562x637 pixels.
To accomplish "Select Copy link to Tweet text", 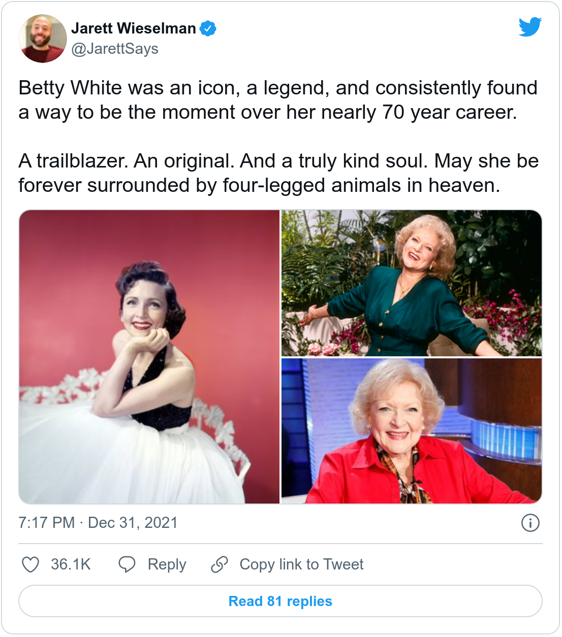I will [301, 564].
